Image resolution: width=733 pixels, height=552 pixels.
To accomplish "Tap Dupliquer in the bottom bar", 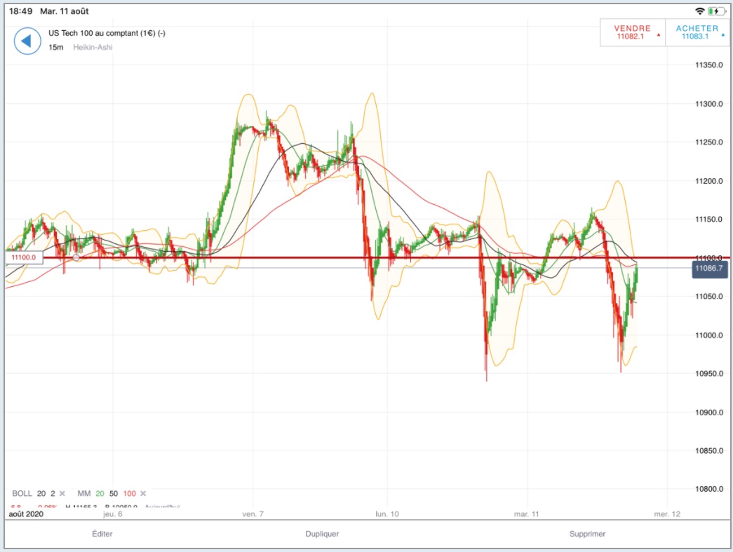I will (x=322, y=534).
